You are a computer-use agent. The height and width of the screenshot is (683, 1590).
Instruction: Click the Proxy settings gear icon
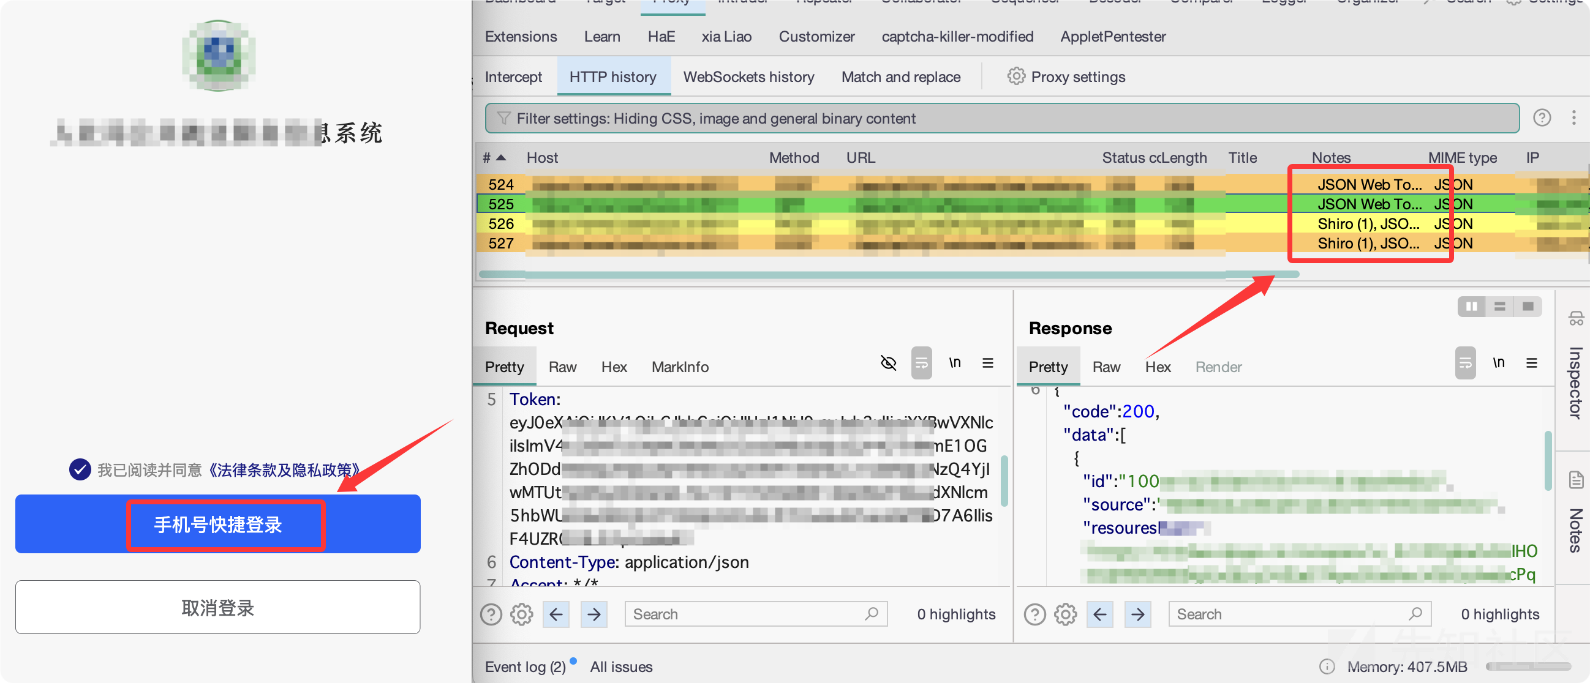[x=1015, y=77]
